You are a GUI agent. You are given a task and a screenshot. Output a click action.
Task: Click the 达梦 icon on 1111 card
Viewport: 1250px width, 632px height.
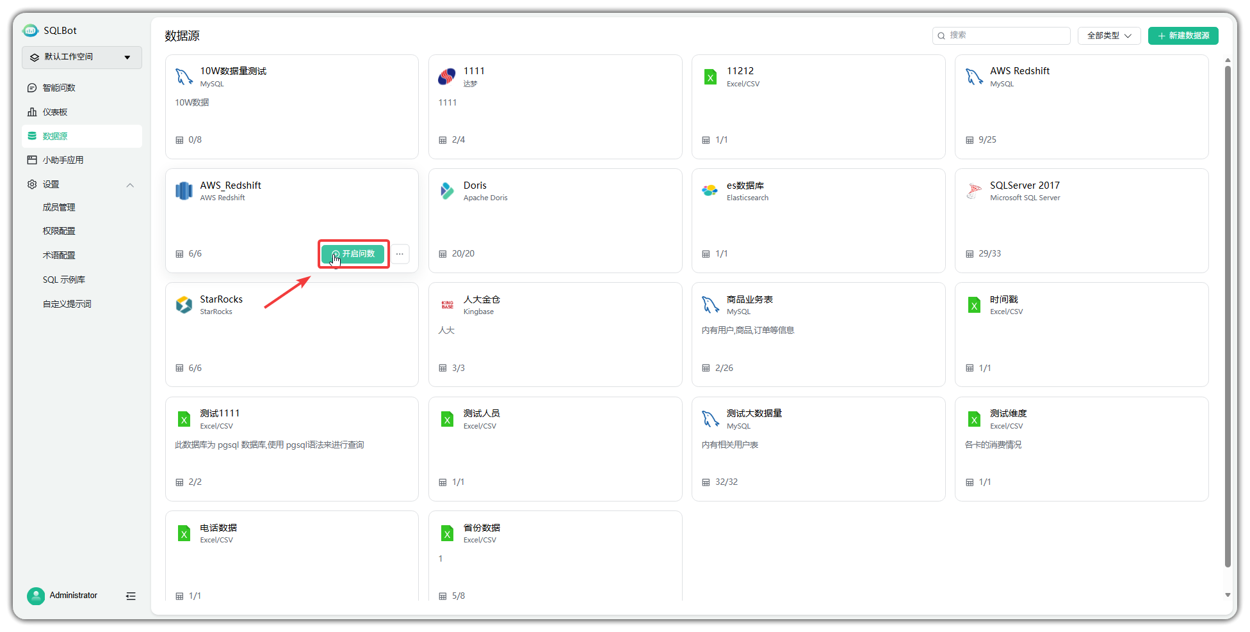446,77
